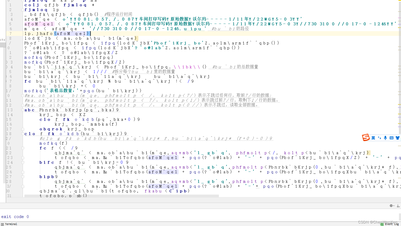Open the Event Log tab

(392, 224)
